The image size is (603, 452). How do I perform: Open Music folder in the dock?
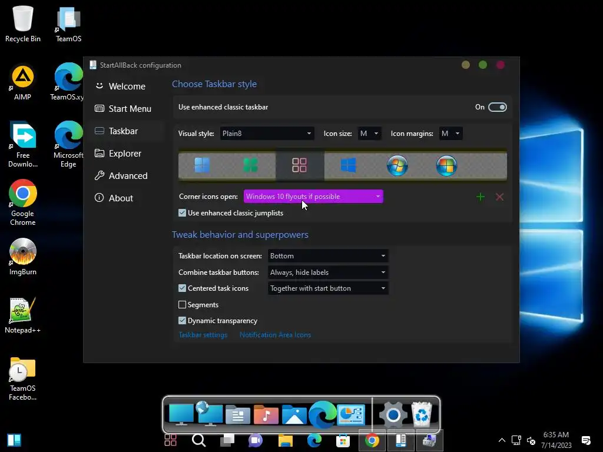[266, 414]
